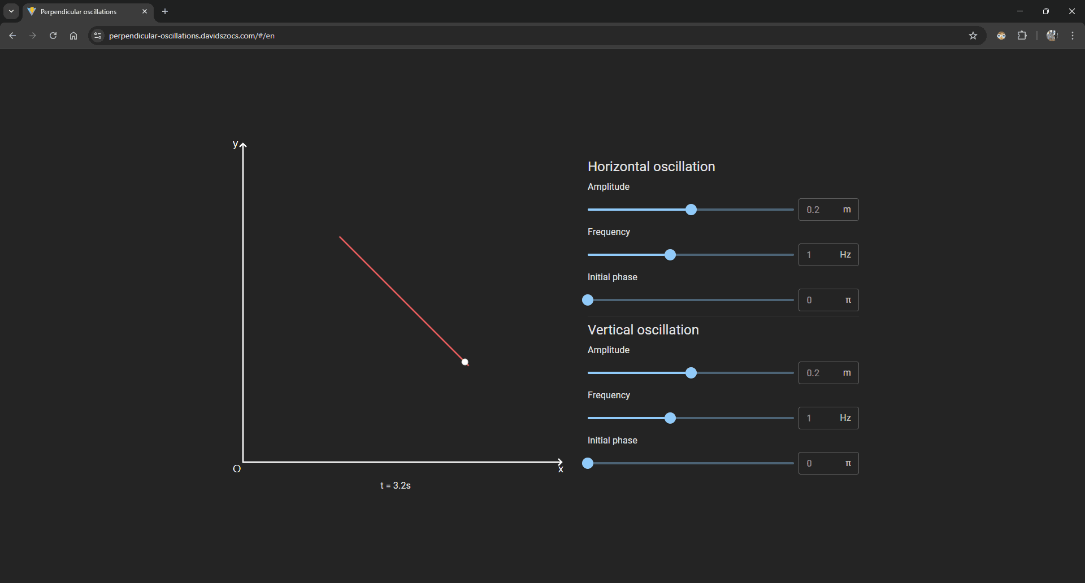
Task: Click the horizontal frequency slider handle
Action: pos(670,255)
